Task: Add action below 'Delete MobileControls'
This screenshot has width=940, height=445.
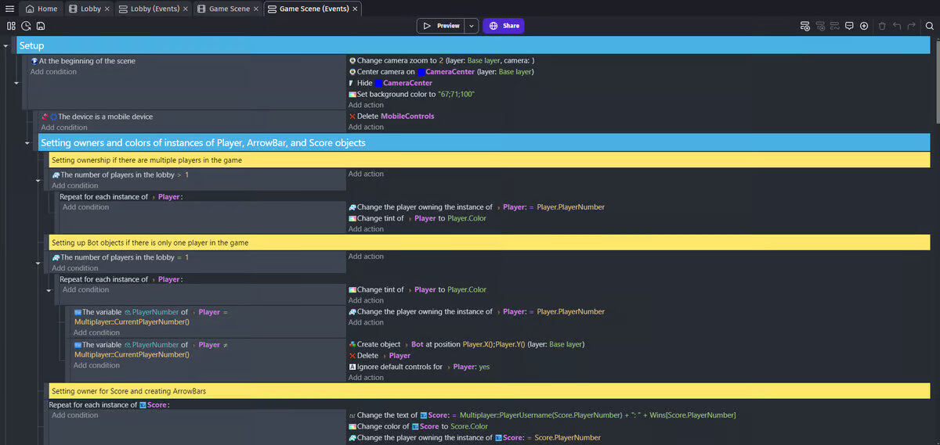Action: [x=366, y=127]
